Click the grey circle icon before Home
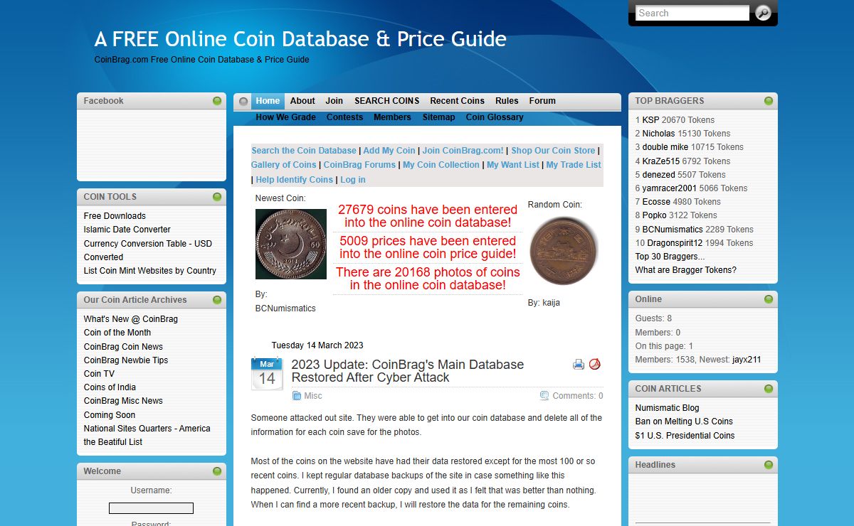 coord(243,101)
